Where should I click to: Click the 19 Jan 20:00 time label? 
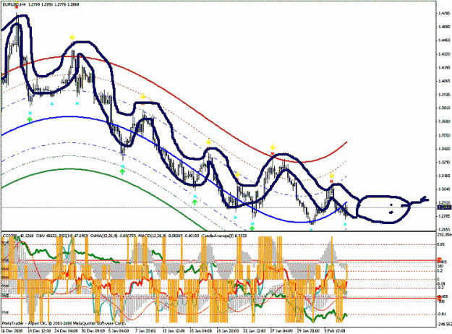click(x=227, y=330)
